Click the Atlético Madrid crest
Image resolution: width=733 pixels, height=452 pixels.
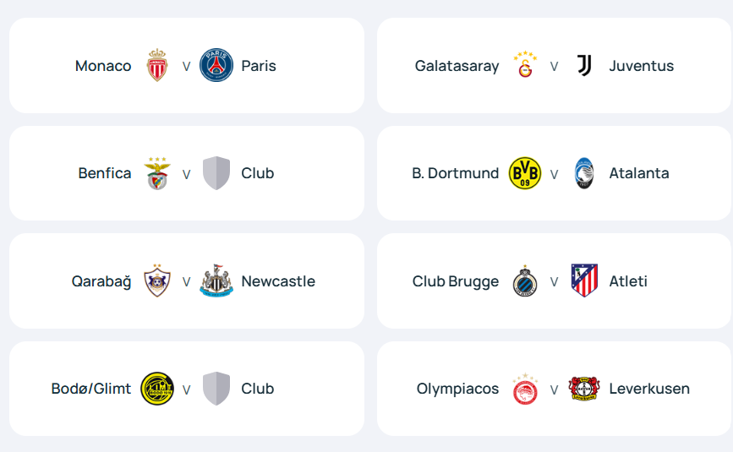pos(584,281)
